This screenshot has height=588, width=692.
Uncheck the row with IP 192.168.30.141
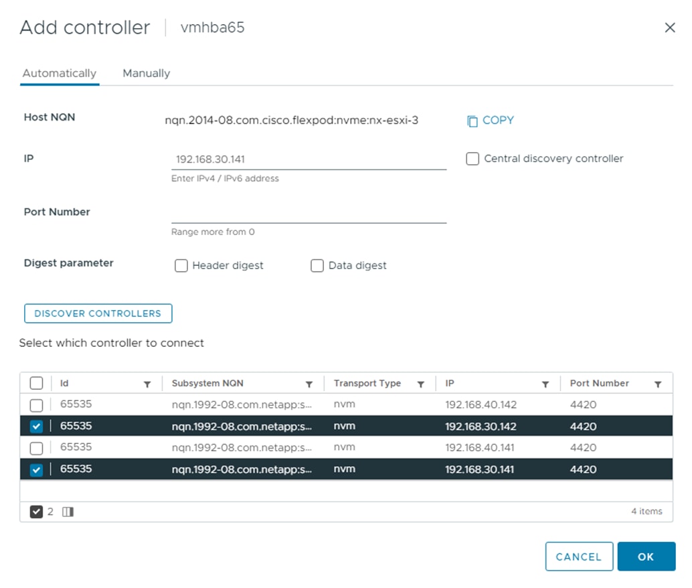click(x=37, y=469)
